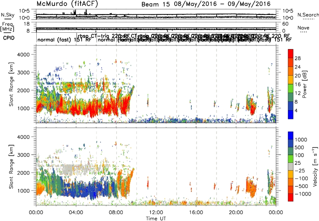Click the '1000' velocity colorbar value
The height and width of the screenshot is (221, 319).
point(301,140)
